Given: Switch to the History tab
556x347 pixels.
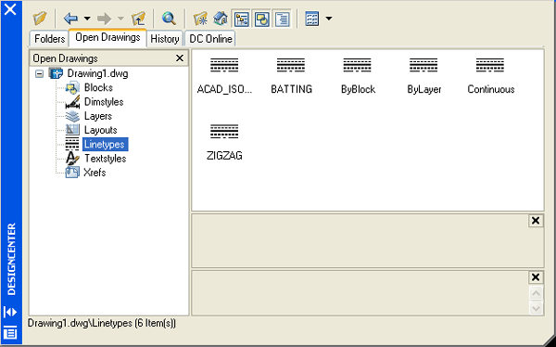Looking at the screenshot, I should [x=165, y=39].
